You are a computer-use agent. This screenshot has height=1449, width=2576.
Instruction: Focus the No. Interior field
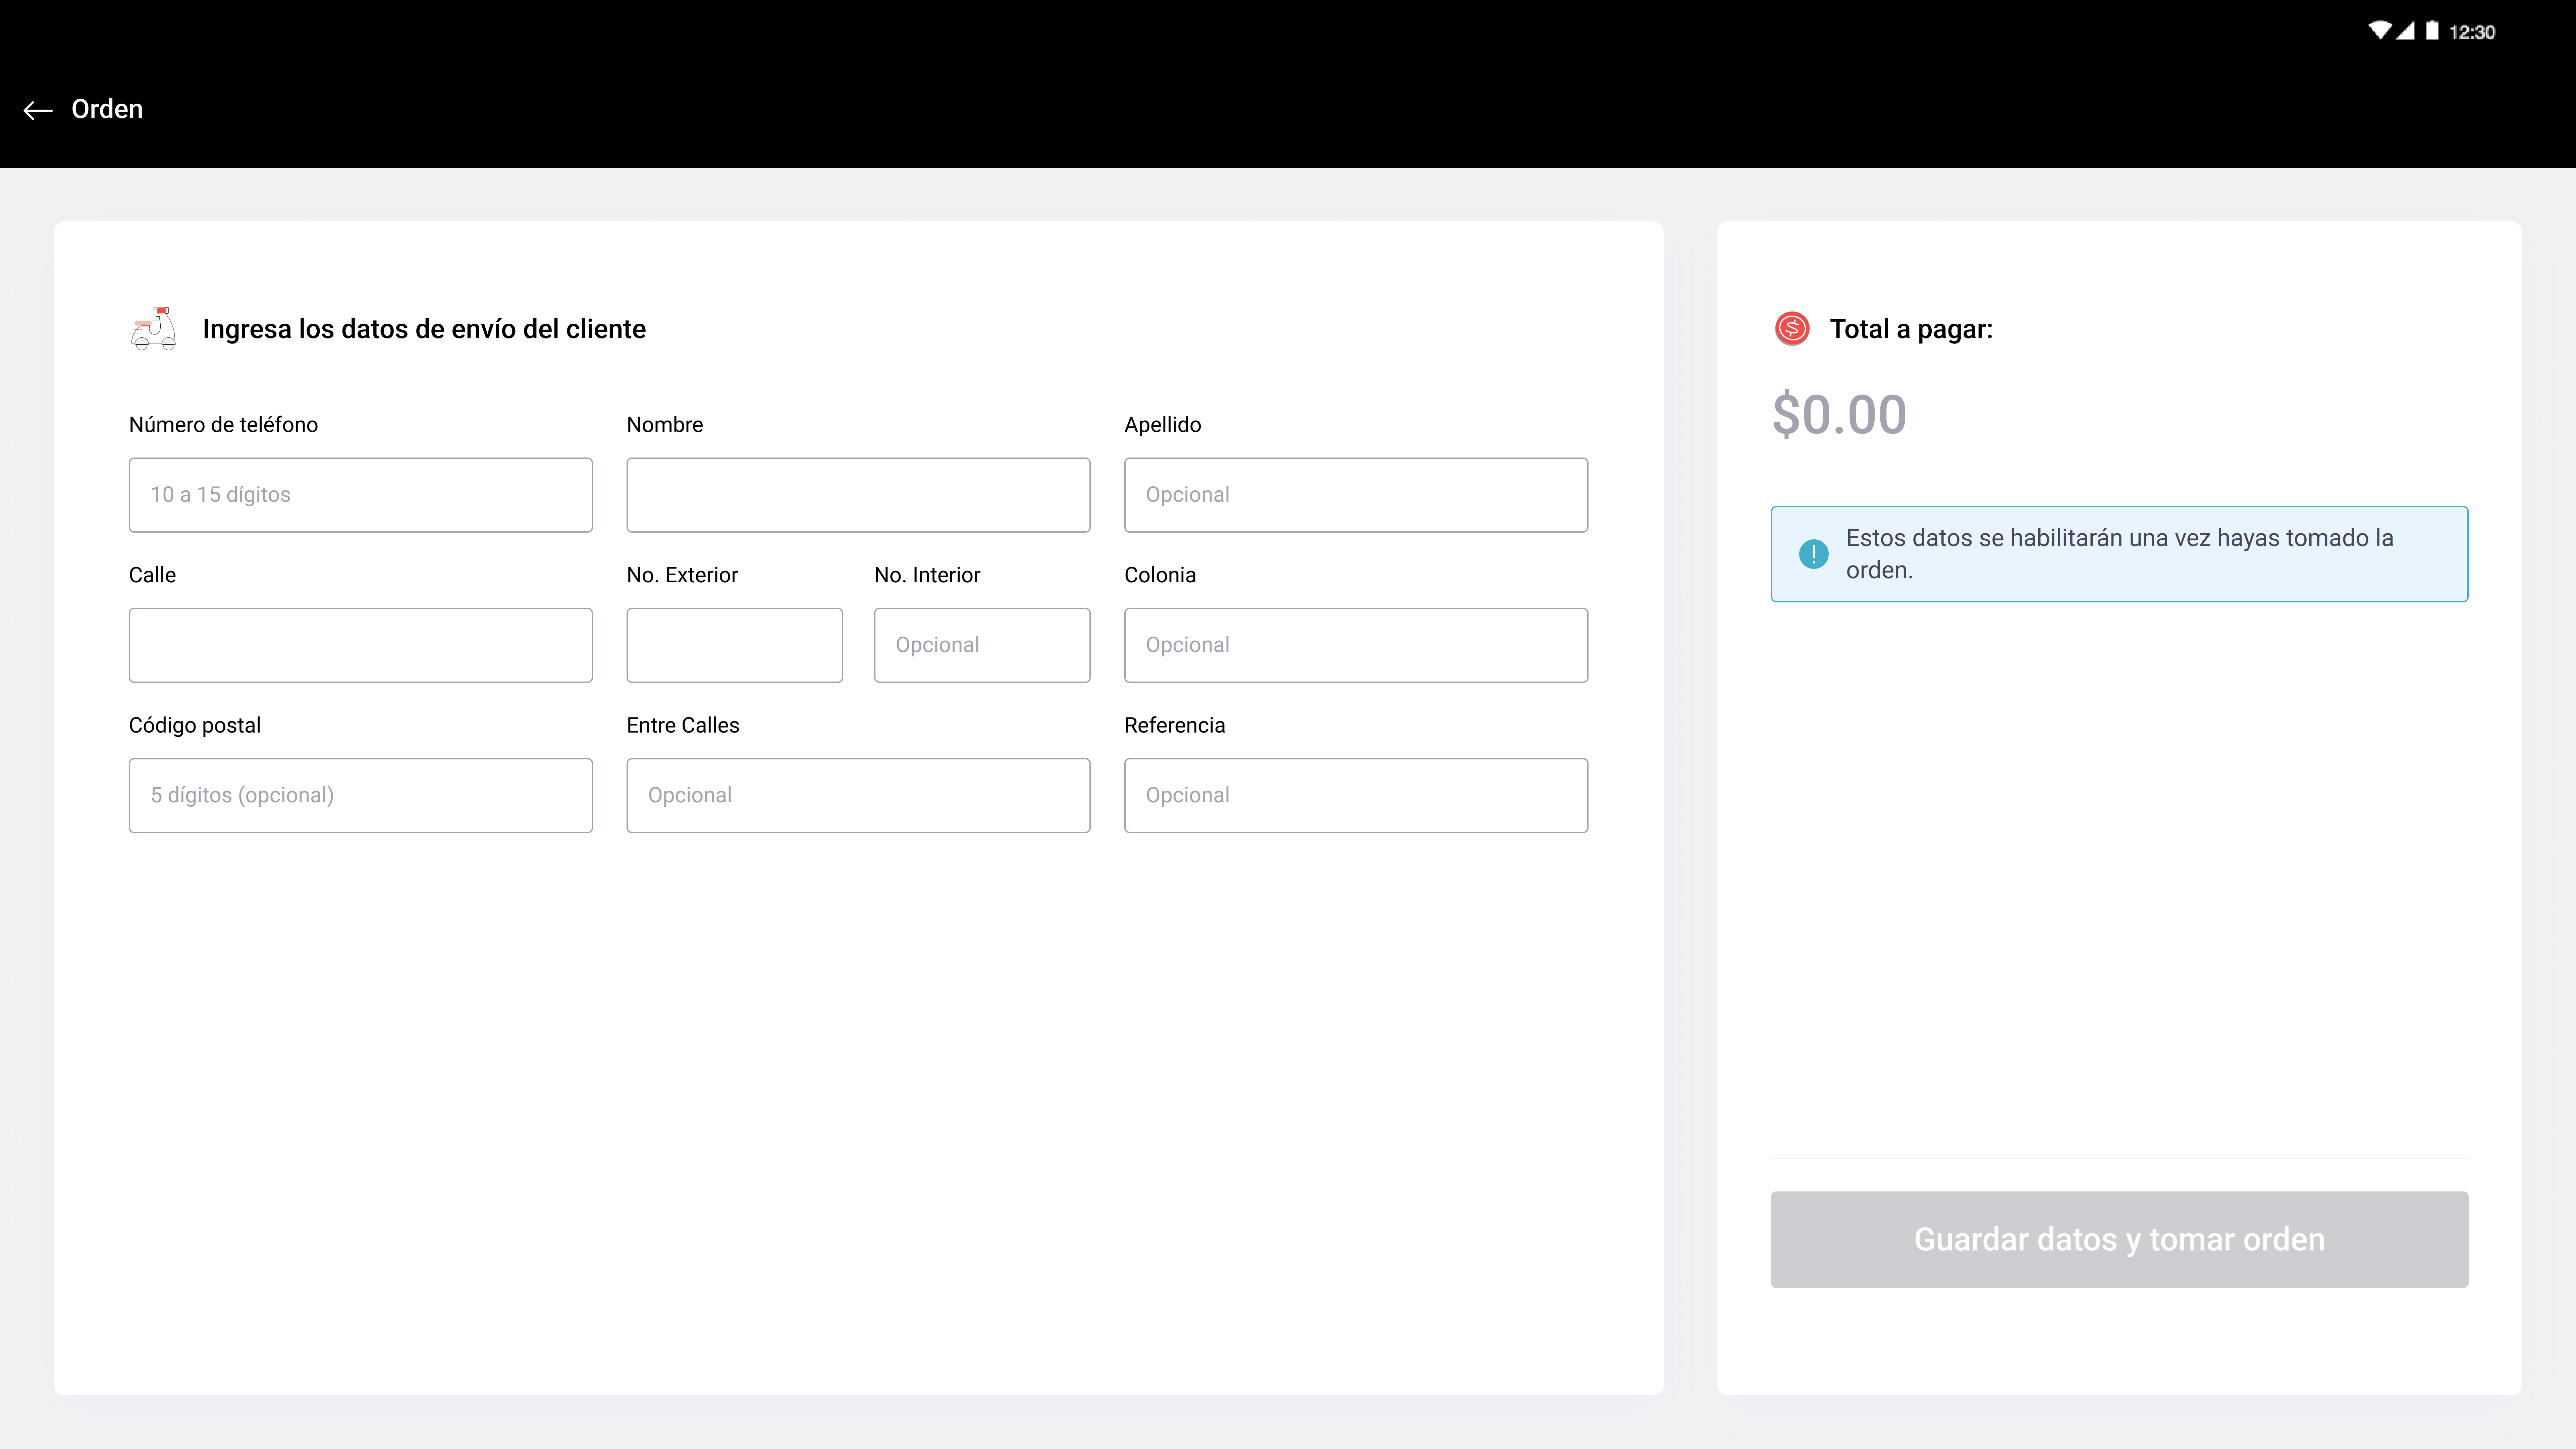(982, 645)
